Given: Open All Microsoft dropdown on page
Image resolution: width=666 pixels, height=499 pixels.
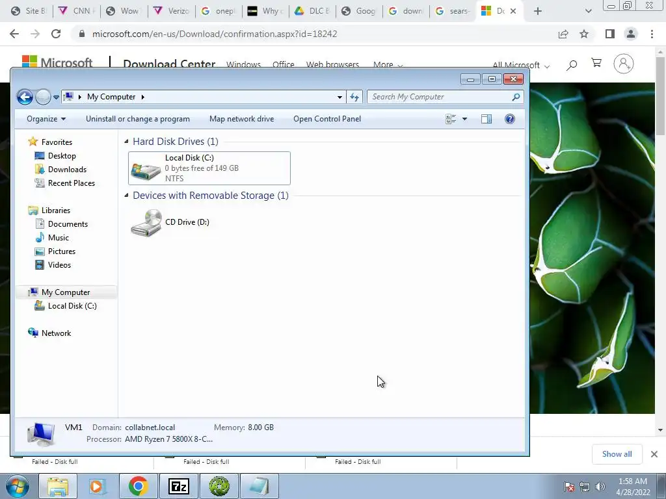Looking at the screenshot, I should (521, 65).
